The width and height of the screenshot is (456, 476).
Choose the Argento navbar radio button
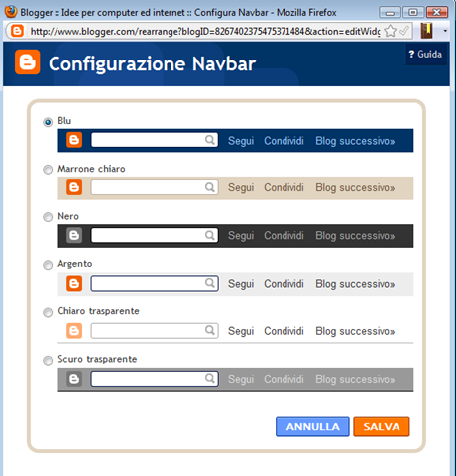[x=48, y=265]
